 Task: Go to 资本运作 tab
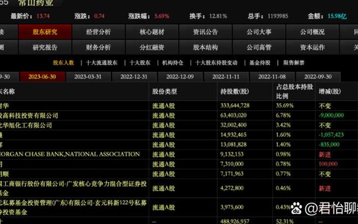[312, 47]
